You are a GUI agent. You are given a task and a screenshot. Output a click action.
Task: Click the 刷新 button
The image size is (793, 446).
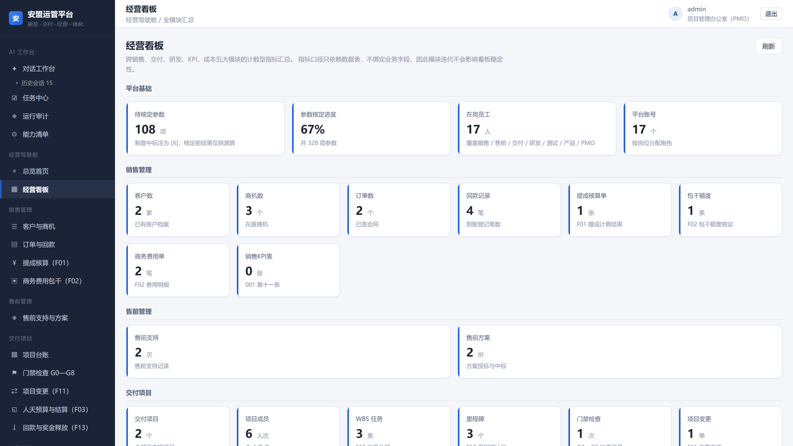pyautogui.click(x=768, y=46)
